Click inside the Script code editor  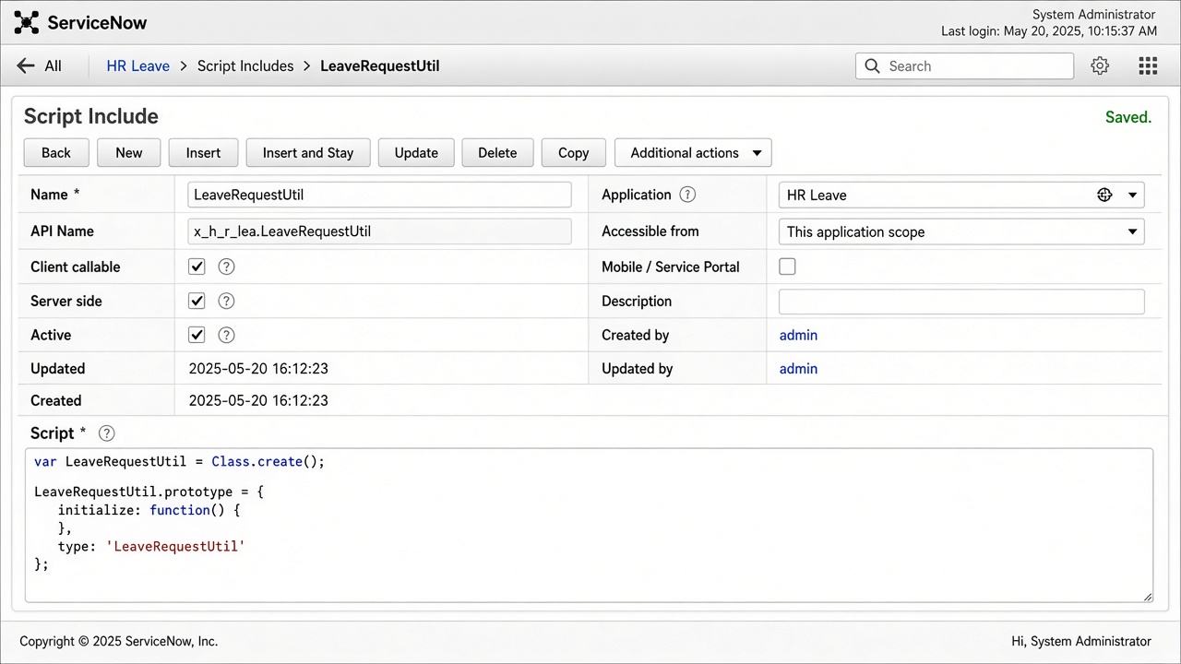click(x=589, y=526)
